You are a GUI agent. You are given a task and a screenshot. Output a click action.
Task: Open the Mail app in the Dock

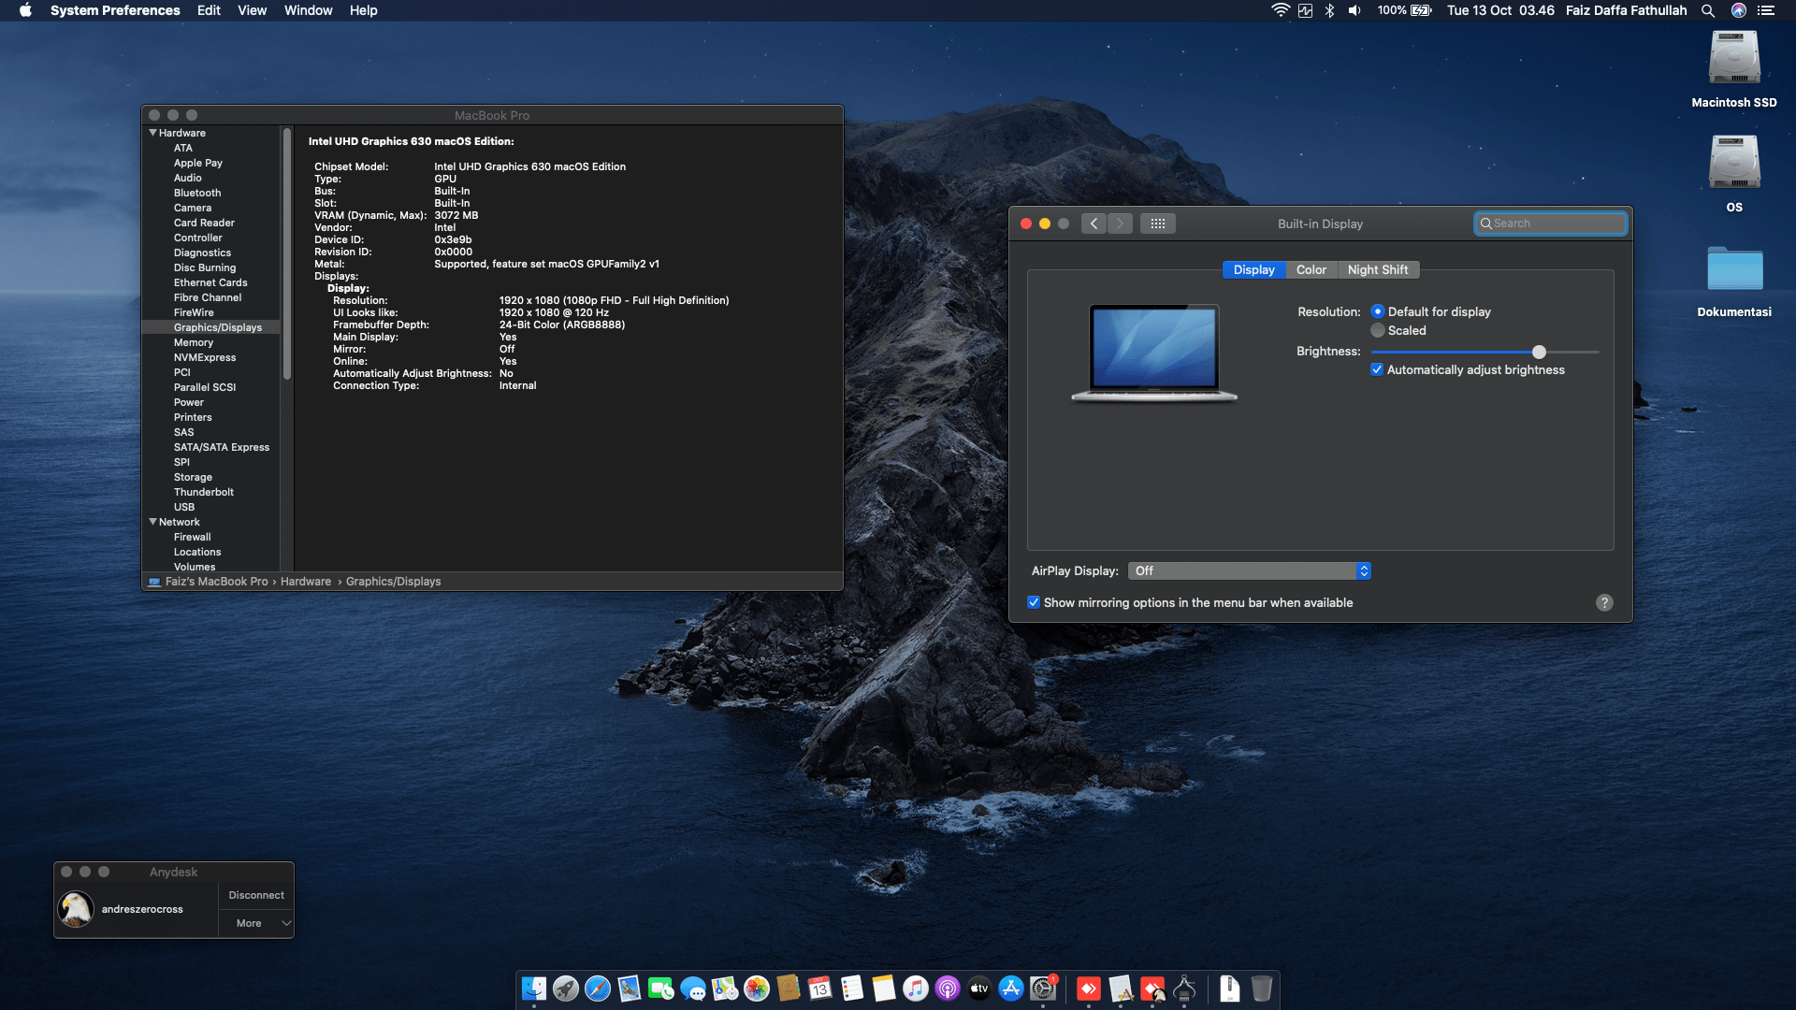point(630,988)
